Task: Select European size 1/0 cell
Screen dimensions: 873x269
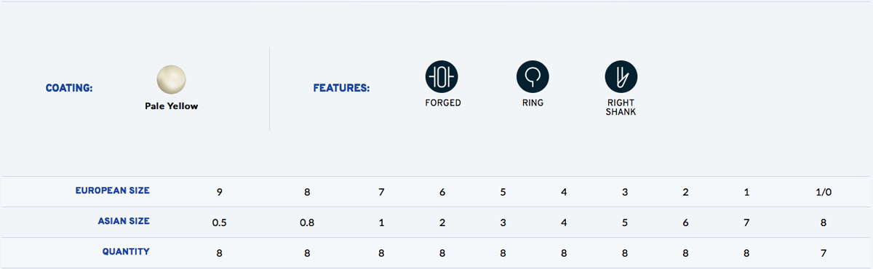Action: [824, 192]
